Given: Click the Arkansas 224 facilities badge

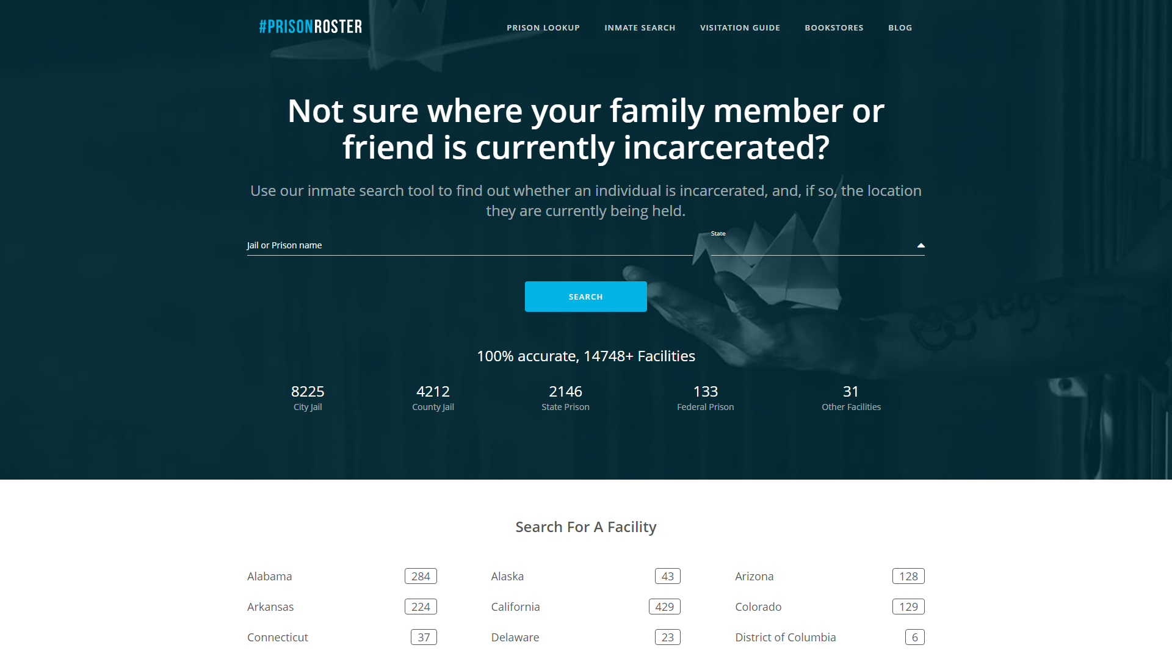Looking at the screenshot, I should pyautogui.click(x=420, y=606).
